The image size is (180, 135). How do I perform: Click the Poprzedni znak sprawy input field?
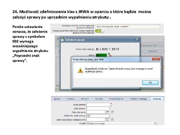pos(98,116)
